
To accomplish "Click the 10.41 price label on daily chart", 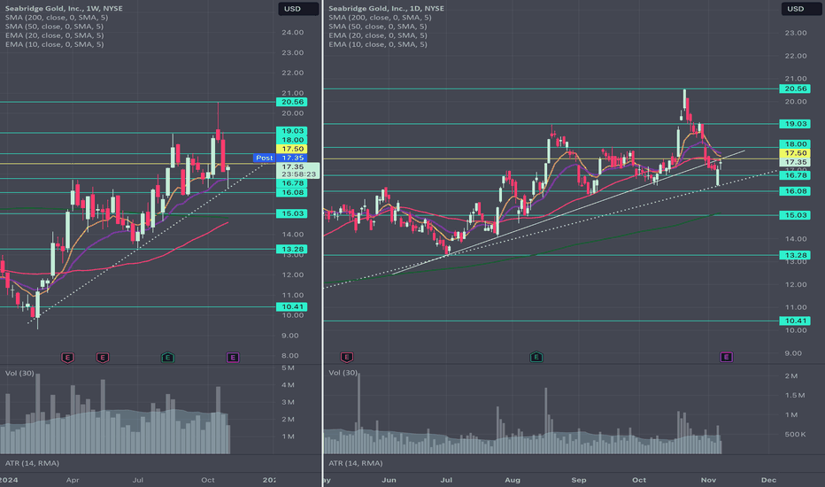I will (x=795, y=321).
